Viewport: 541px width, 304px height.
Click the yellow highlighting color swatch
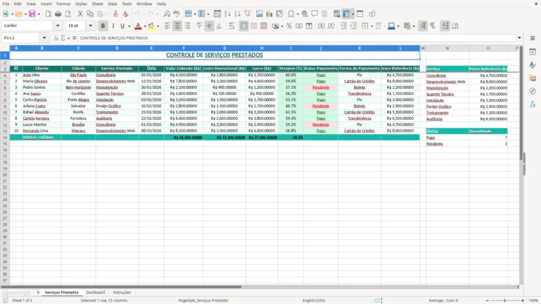pyautogui.click(x=151, y=26)
